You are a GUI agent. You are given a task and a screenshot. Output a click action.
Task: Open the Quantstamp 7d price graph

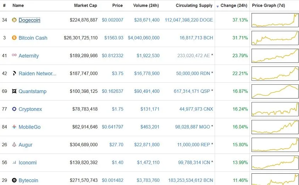(275, 91)
